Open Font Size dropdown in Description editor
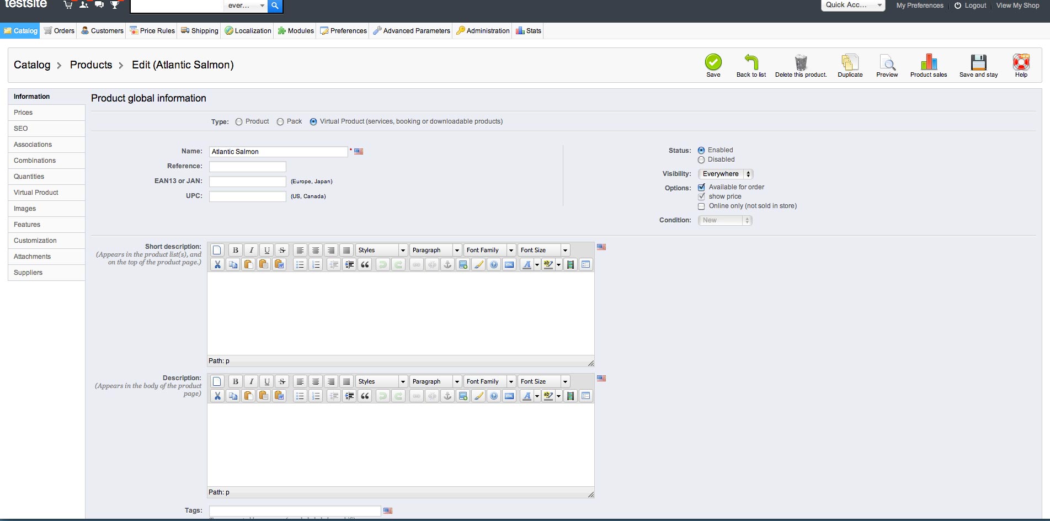The image size is (1050, 521). point(543,381)
